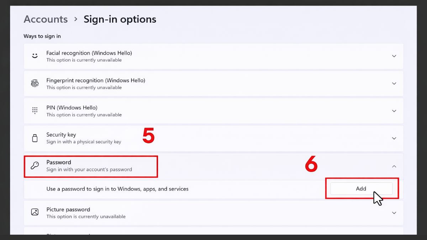Click the PIN keypad dots icon
Screen dimensions: 427x240
pyautogui.click(x=35, y=110)
